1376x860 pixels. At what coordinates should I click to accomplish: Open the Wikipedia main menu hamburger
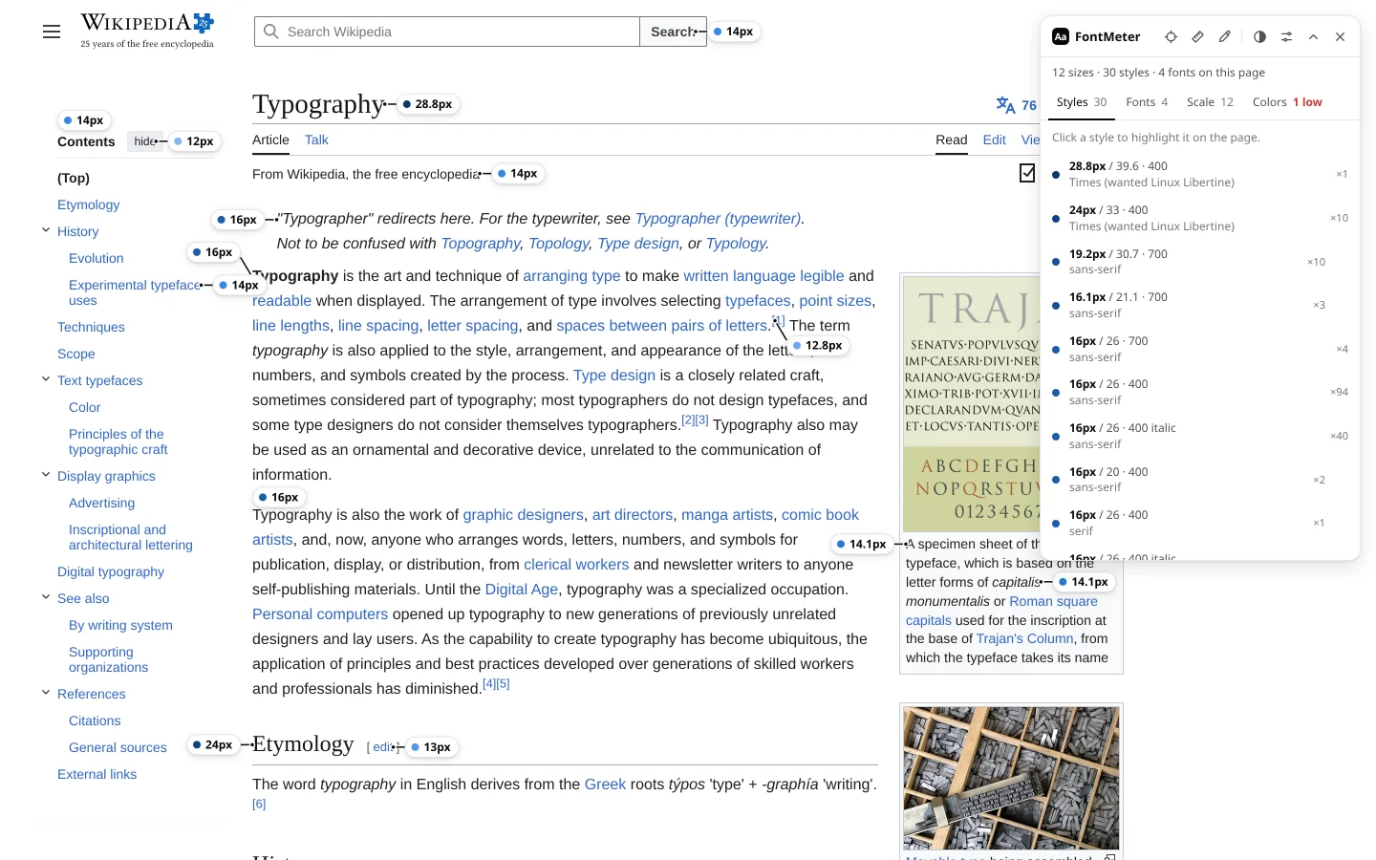pos(52,32)
